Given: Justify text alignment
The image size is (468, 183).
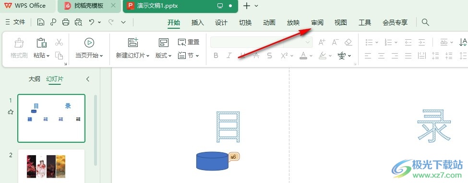Looking at the screenshot, I should [408, 56].
